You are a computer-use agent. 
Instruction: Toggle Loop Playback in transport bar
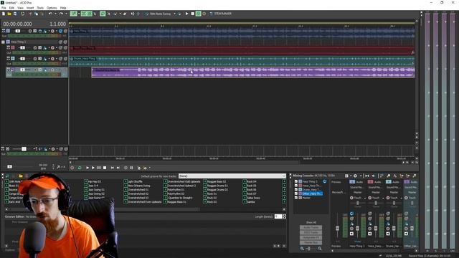80,168
